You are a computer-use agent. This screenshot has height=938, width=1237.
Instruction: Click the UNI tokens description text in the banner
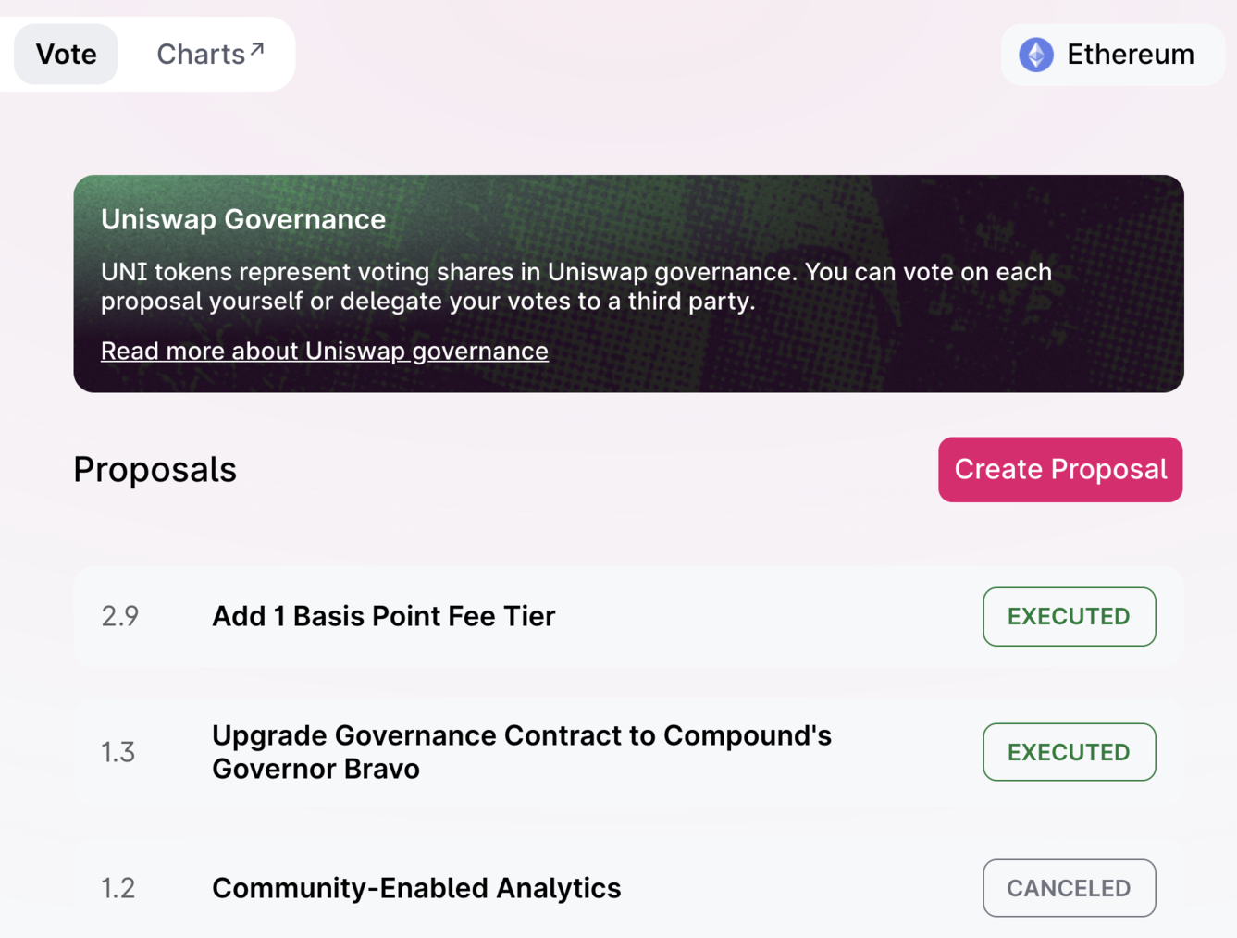coord(576,286)
